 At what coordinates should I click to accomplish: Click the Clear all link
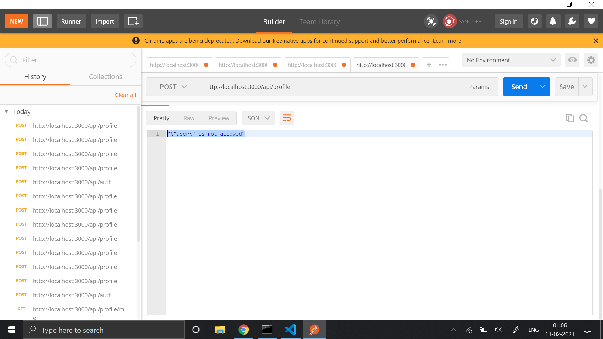[x=125, y=95]
